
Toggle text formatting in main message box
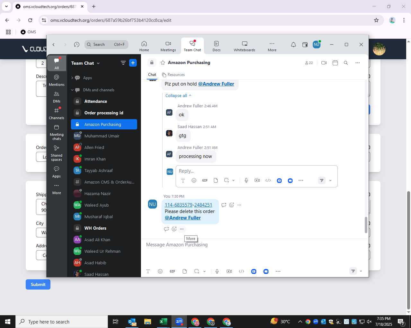pyautogui.click(x=148, y=271)
